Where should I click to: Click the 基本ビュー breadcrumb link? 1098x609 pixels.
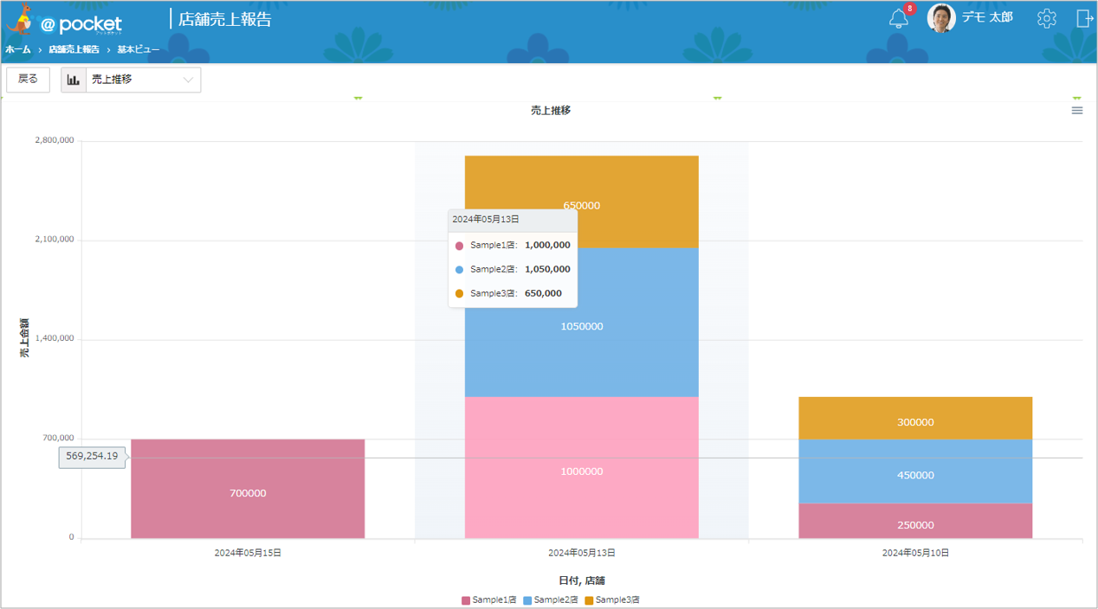pos(139,50)
